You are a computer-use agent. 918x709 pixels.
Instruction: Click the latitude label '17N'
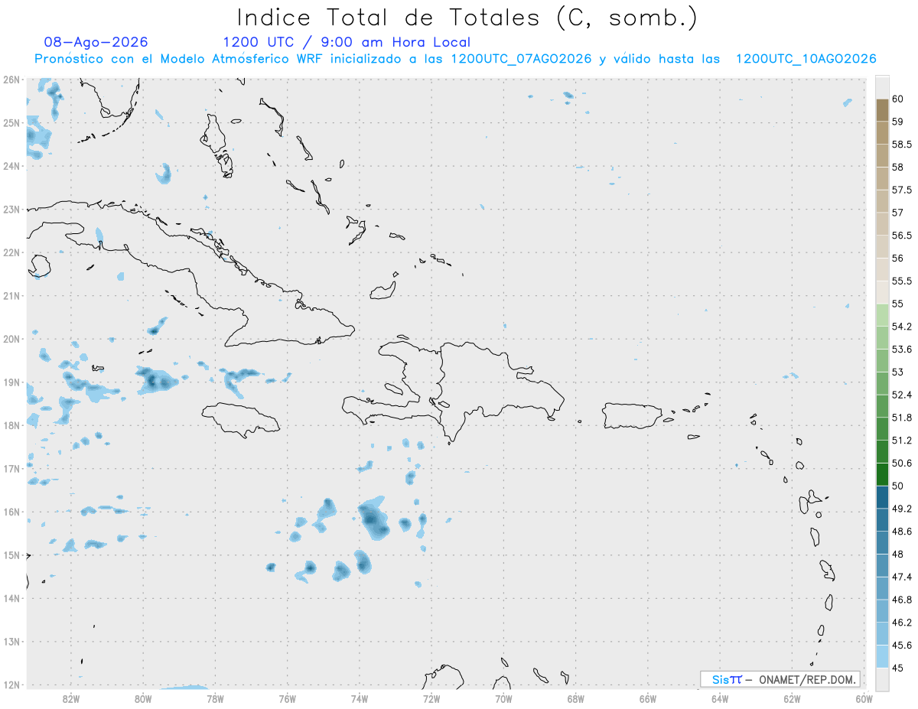[11, 468]
